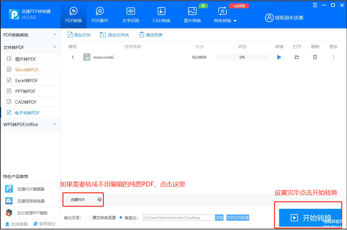Screen dimensions: 347x230
Task: Open 迅捷视频转换器 recommendation
Action: [31, 201]
